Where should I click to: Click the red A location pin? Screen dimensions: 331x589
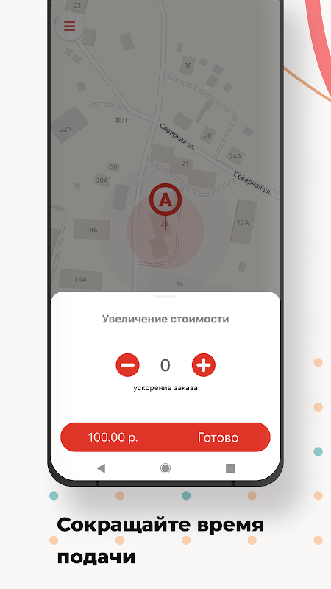[165, 203]
